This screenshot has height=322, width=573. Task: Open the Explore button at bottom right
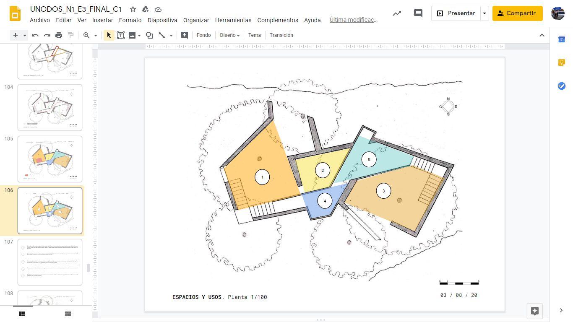point(535,311)
